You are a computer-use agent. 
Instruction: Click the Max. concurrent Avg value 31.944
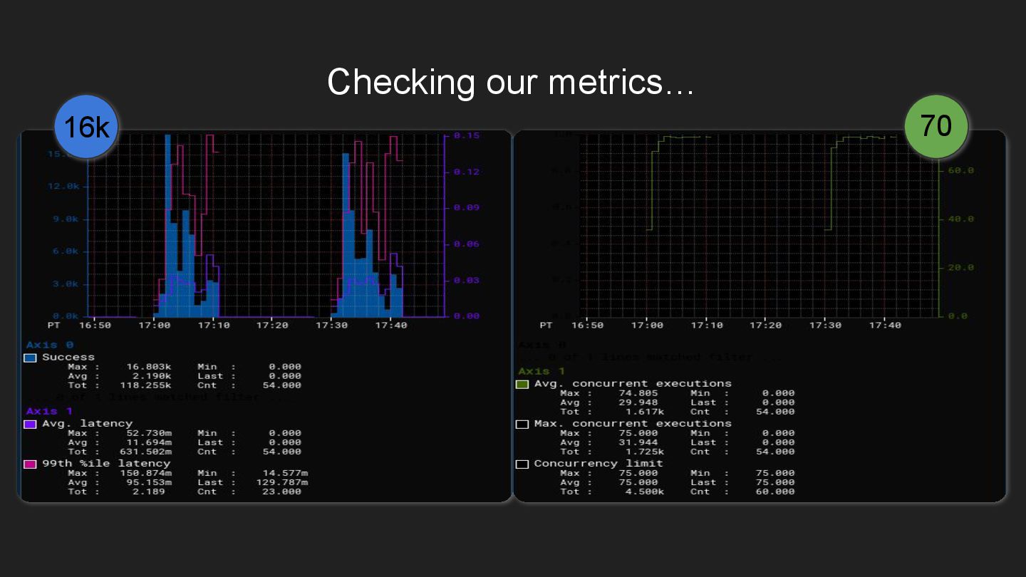click(638, 442)
